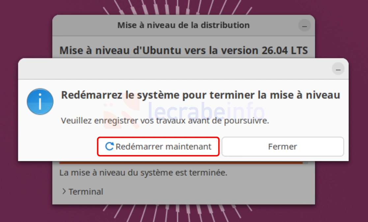Click the blue information icon
Image resolution: width=368 pixels, height=222 pixels.
pyautogui.click(x=40, y=101)
